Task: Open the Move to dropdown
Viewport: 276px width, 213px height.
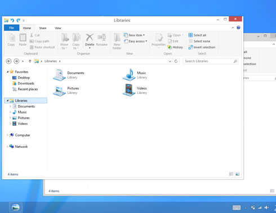Action: (x=64, y=41)
